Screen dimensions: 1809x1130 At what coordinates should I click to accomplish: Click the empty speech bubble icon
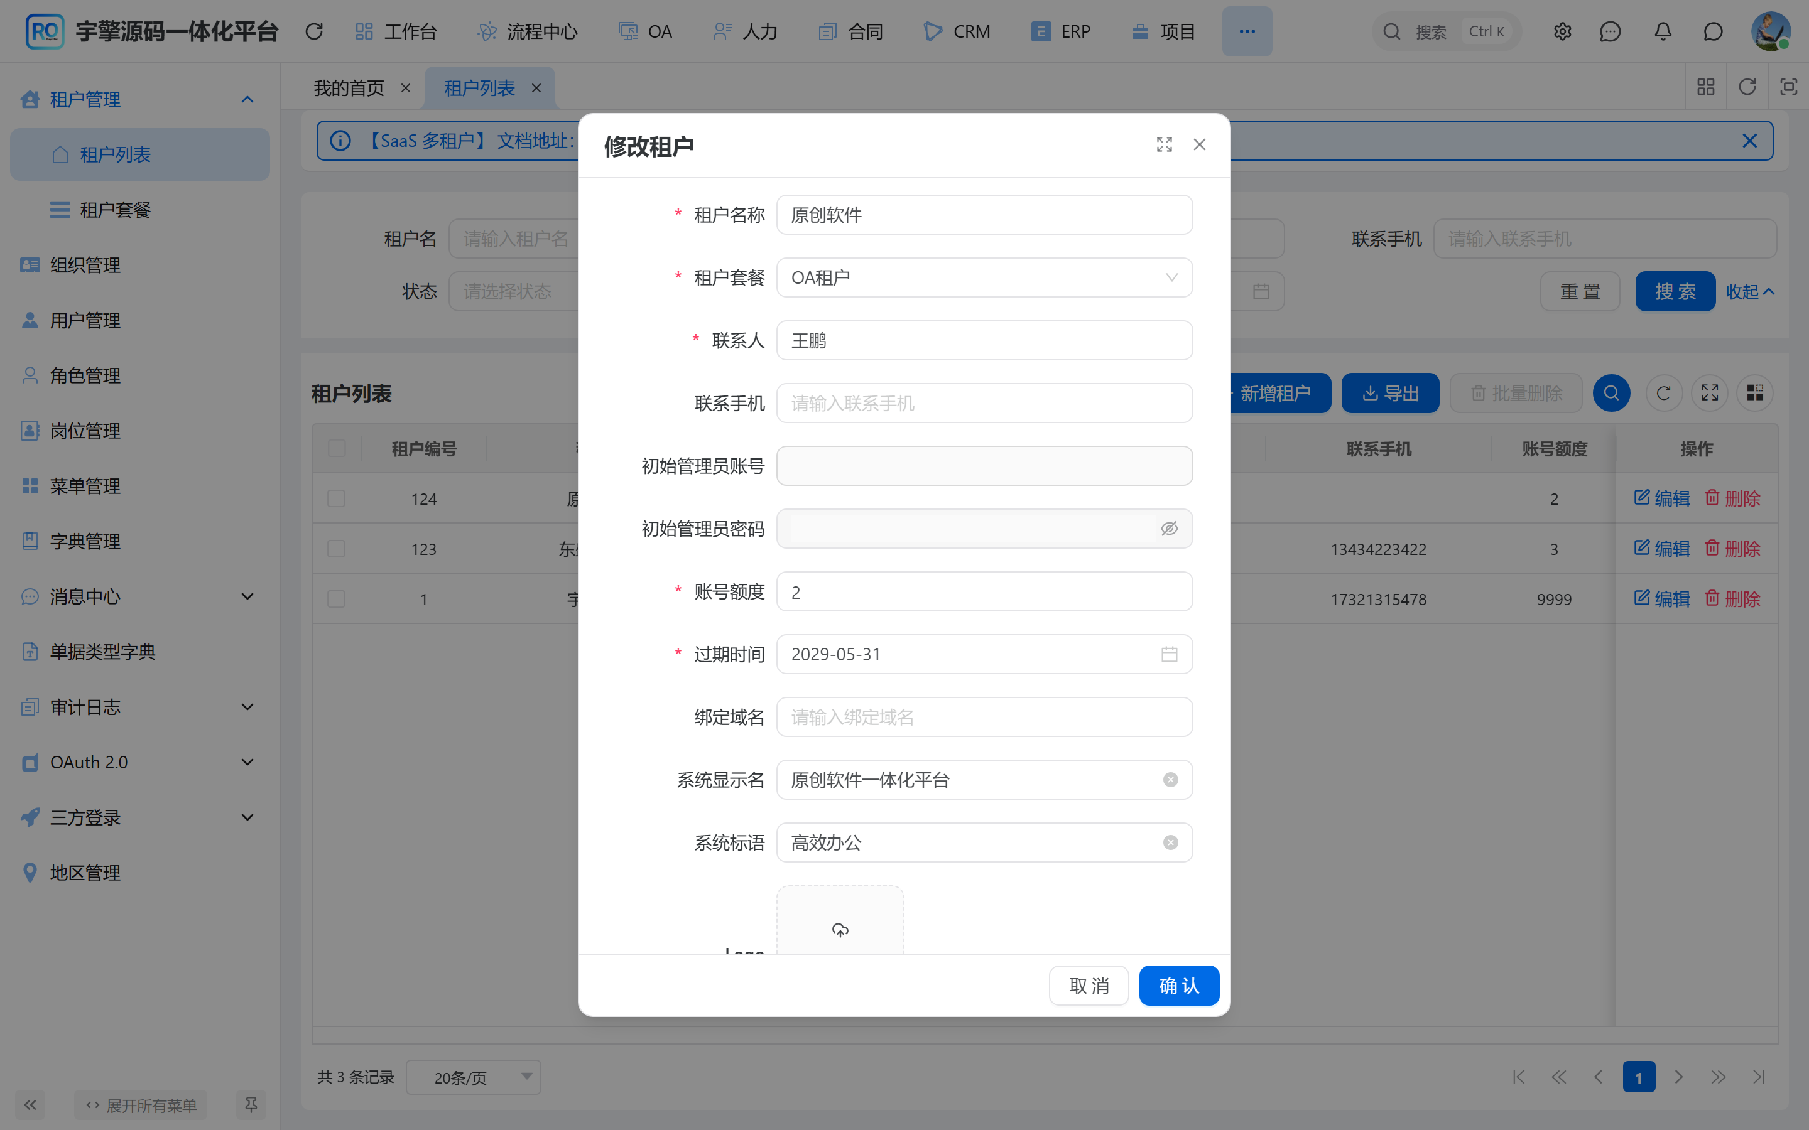(1712, 31)
